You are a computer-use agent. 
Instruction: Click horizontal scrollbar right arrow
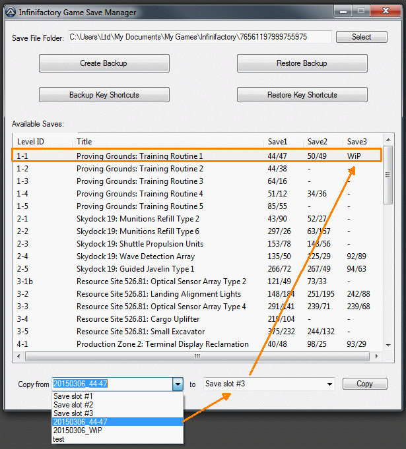tap(377, 356)
